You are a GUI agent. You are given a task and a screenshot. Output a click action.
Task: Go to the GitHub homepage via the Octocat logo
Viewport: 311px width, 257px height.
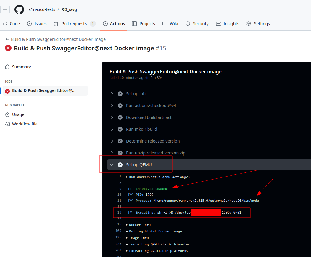coord(19,9)
